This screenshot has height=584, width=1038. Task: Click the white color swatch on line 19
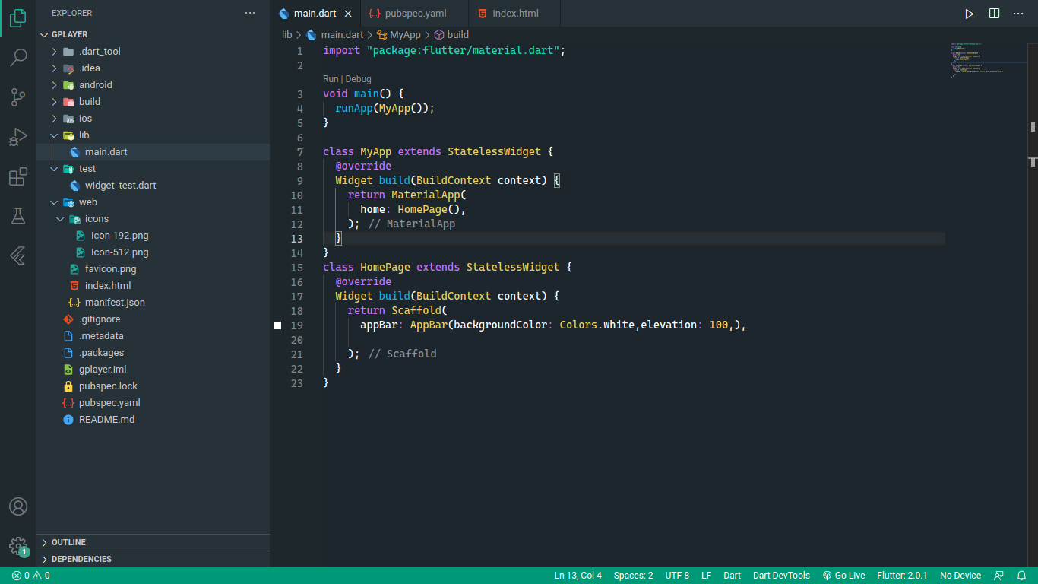[x=277, y=325]
